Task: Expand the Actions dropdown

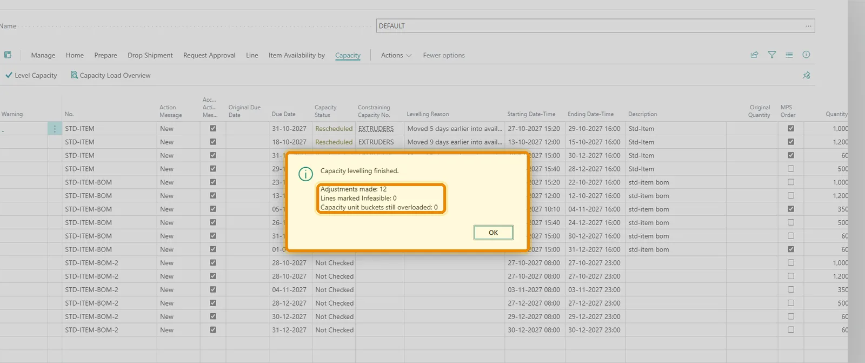Action: pyautogui.click(x=396, y=55)
